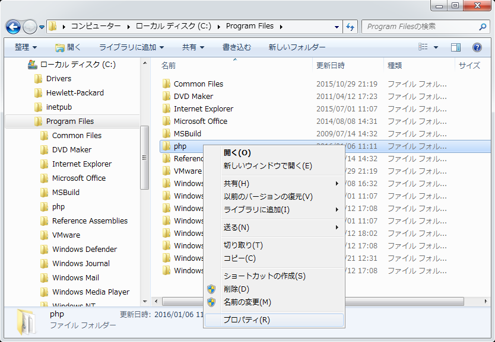Select 削除(D) in the context menu
The width and height of the screenshot is (495, 342).
coord(236,289)
